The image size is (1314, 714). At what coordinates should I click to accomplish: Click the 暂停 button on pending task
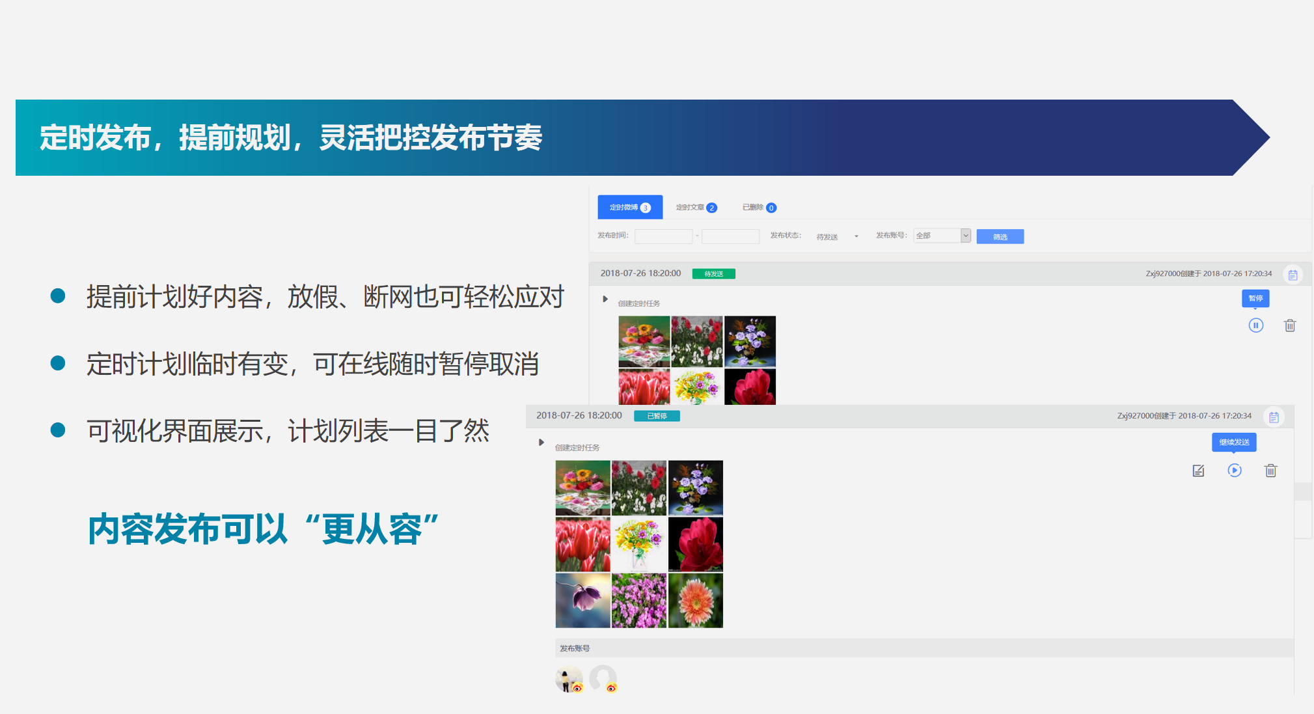click(x=1255, y=298)
